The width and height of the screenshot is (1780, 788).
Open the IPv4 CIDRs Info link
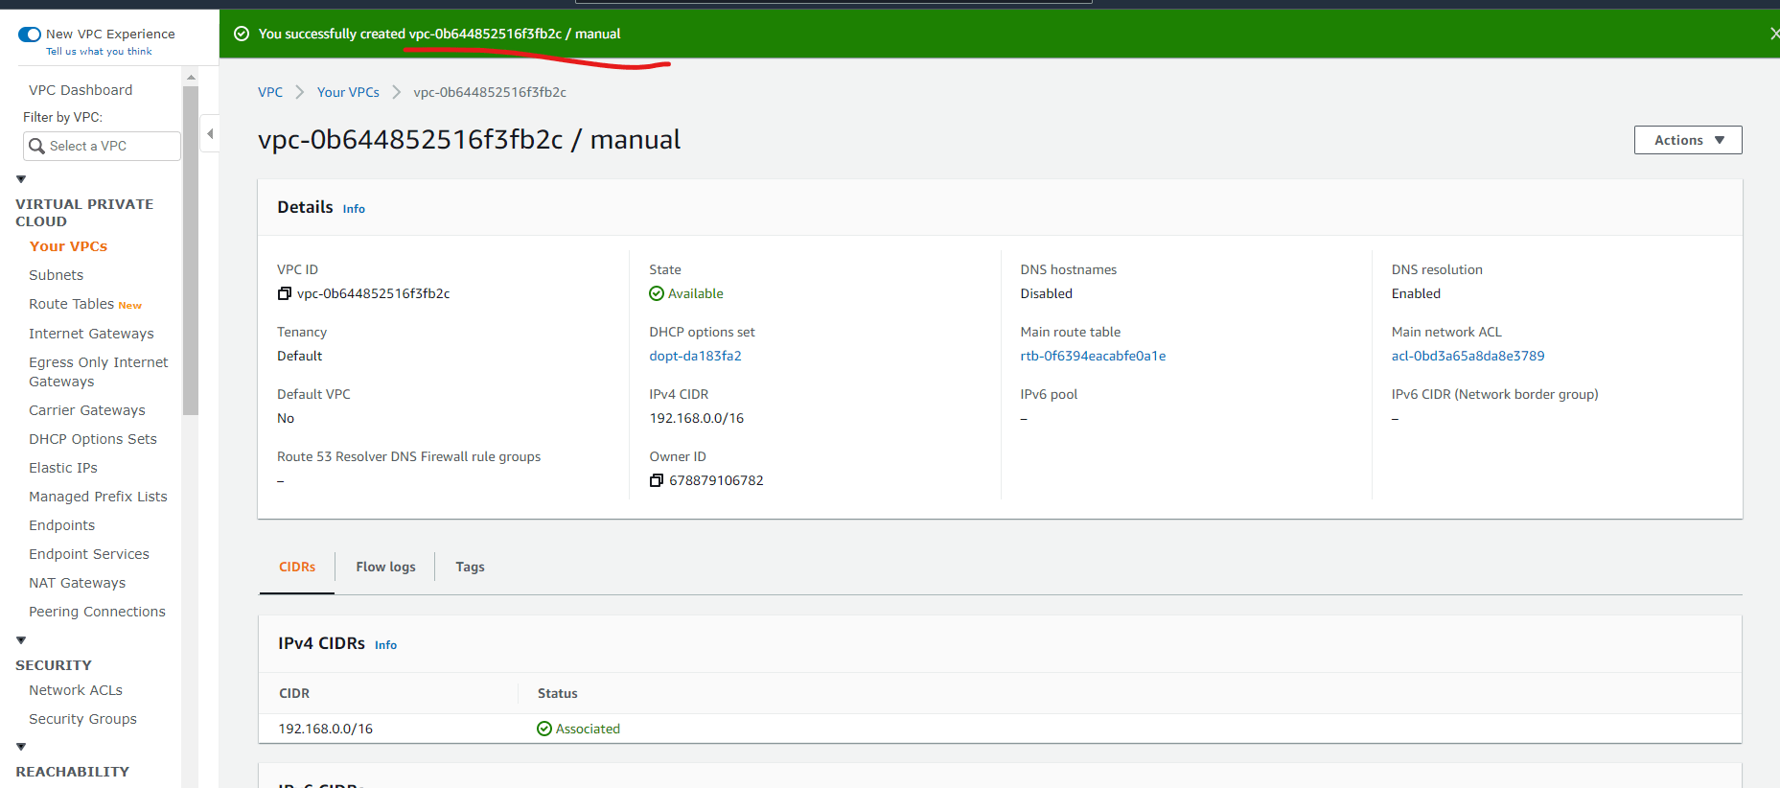(x=385, y=645)
